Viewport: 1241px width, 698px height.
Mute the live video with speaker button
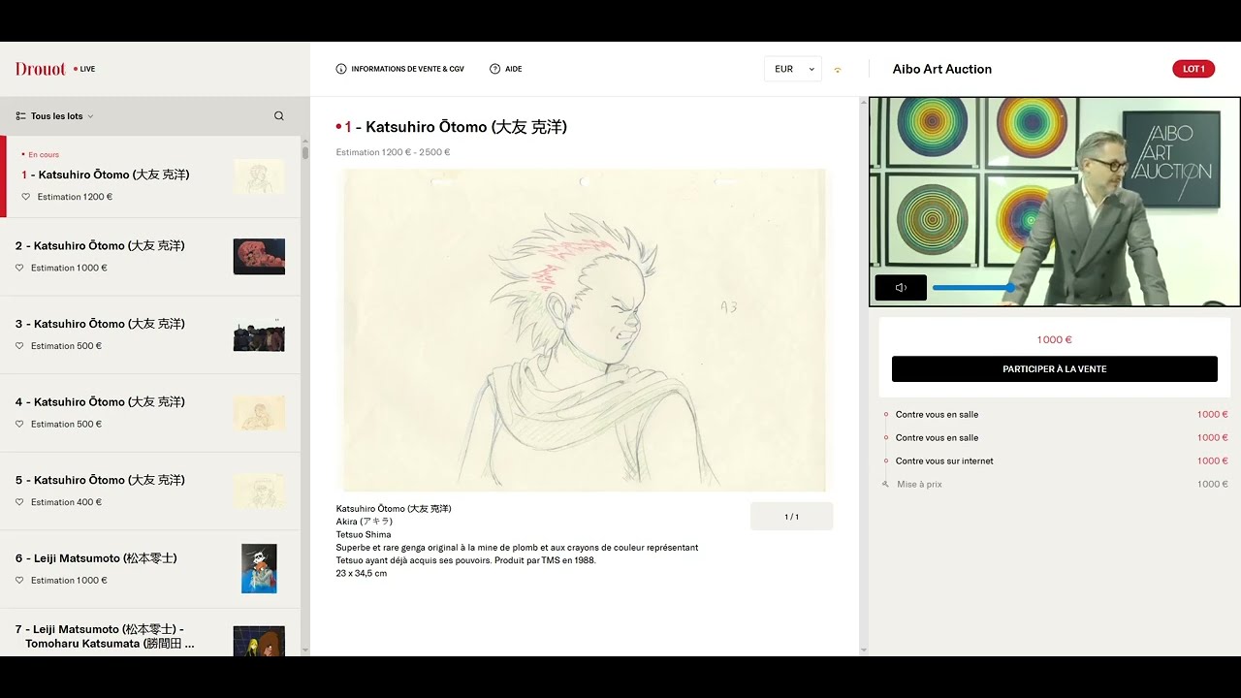tap(901, 288)
